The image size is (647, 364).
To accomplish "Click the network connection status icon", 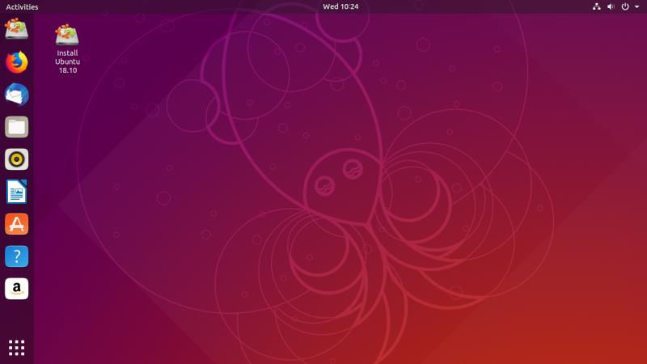I will tap(597, 6).
